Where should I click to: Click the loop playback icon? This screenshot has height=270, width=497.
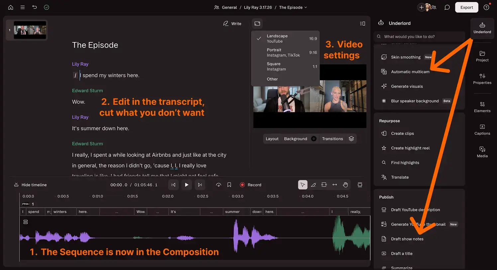tap(219, 185)
